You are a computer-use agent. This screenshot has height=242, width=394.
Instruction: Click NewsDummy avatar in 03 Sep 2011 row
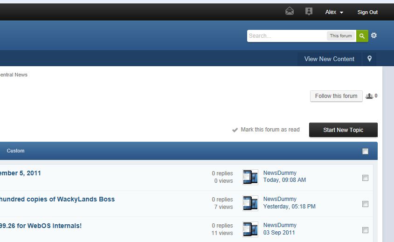(x=250, y=229)
